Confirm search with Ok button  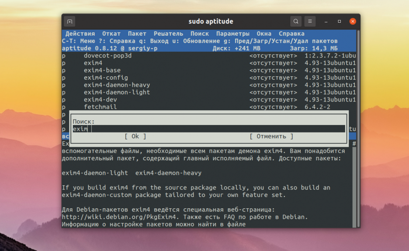pos(135,136)
